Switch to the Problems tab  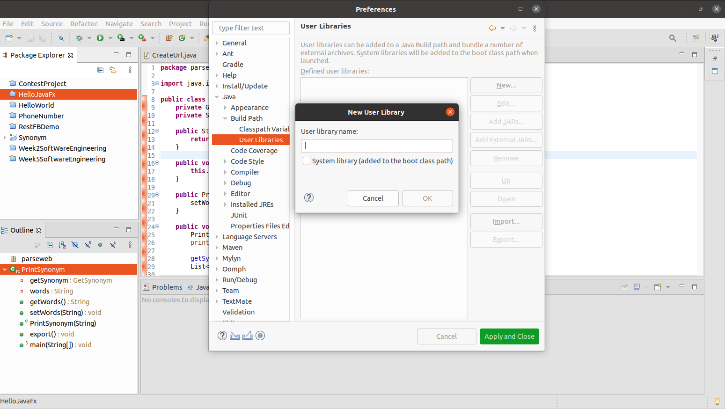167,287
